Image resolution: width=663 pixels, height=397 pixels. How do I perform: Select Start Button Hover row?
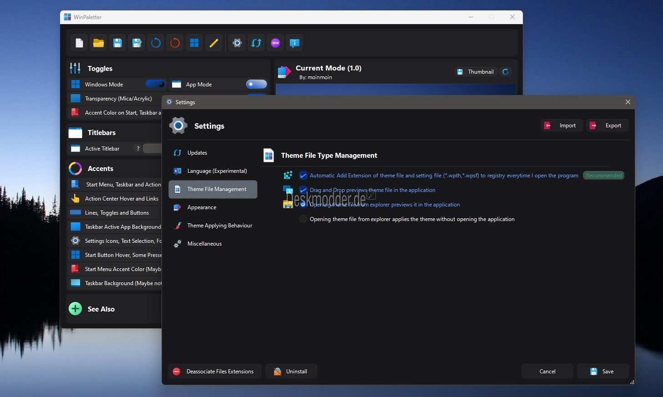(x=115, y=255)
